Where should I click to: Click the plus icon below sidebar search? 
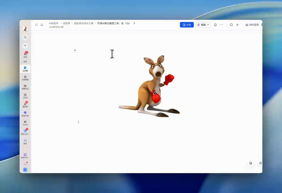[x=25, y=46]
